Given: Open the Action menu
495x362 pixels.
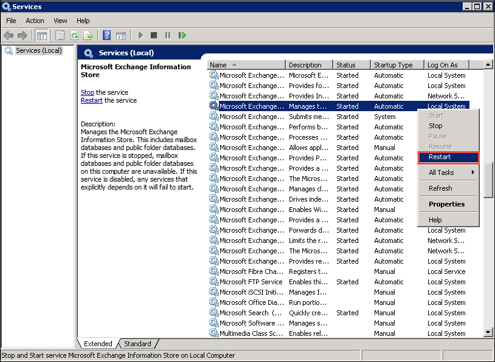Looking at the screenshot, I should (x=35, y=20).
